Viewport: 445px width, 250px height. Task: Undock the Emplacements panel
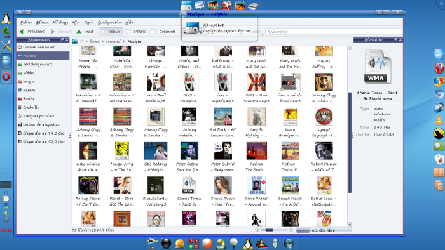pyautogui.click(x=62, y=39)
